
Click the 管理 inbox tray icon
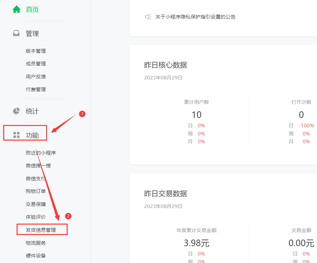tap(16, 33)
